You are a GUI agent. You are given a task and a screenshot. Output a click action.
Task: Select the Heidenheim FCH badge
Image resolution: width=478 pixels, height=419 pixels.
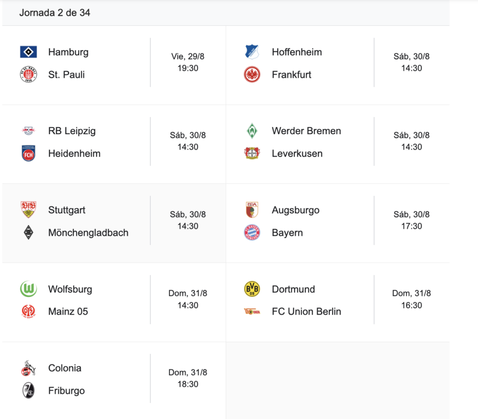click(x=28, y=153)
